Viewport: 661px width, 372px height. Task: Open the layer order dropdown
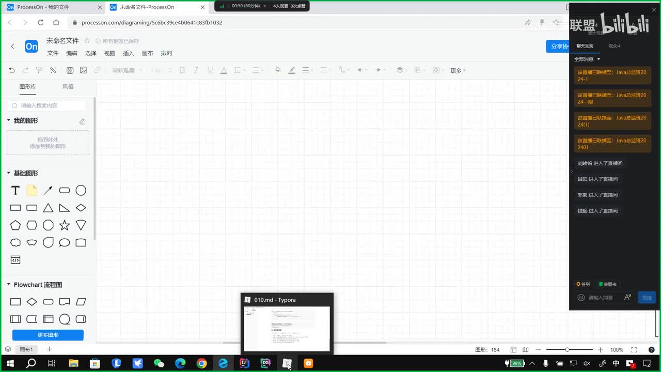coord(402,70)
